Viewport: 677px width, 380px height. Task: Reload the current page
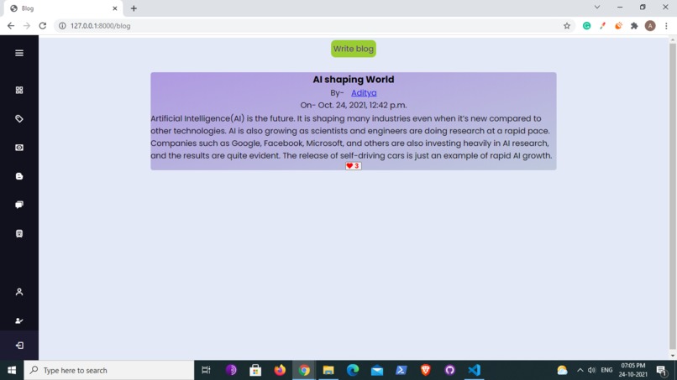pos(42,26)
